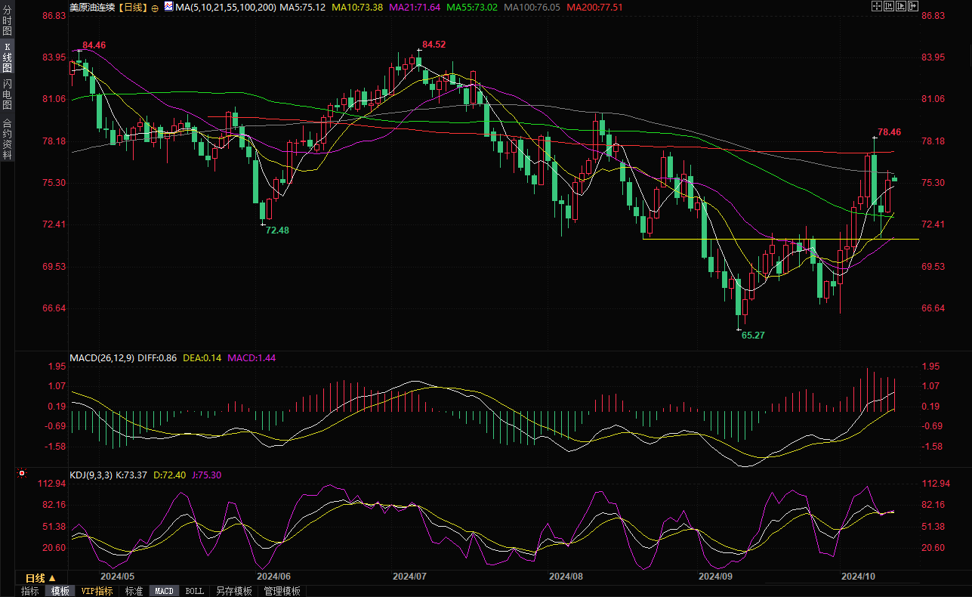Toggle the MACD indicator template
The image size is (972, 597).
coord(164,591)
